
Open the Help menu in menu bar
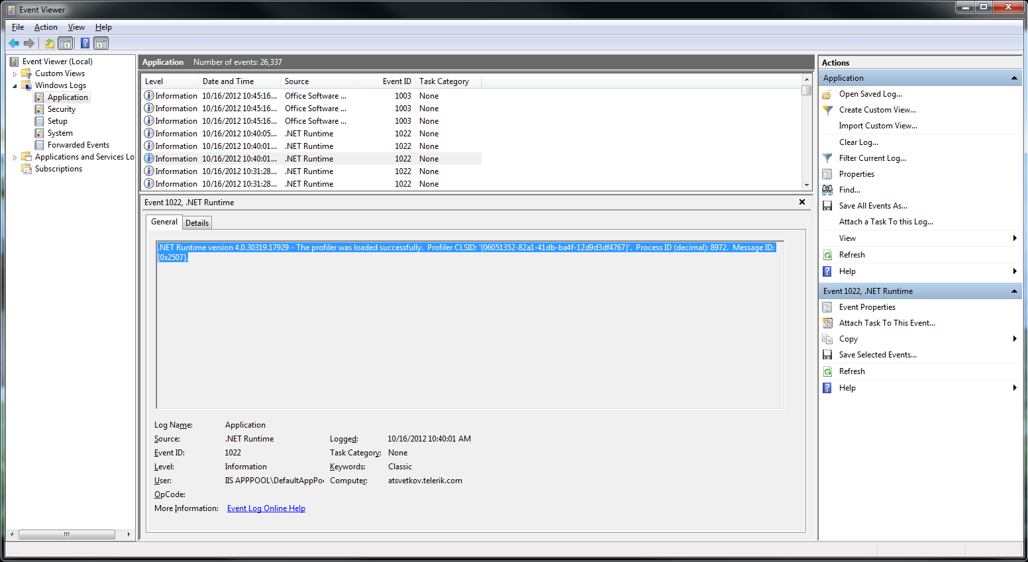[103, 27]
